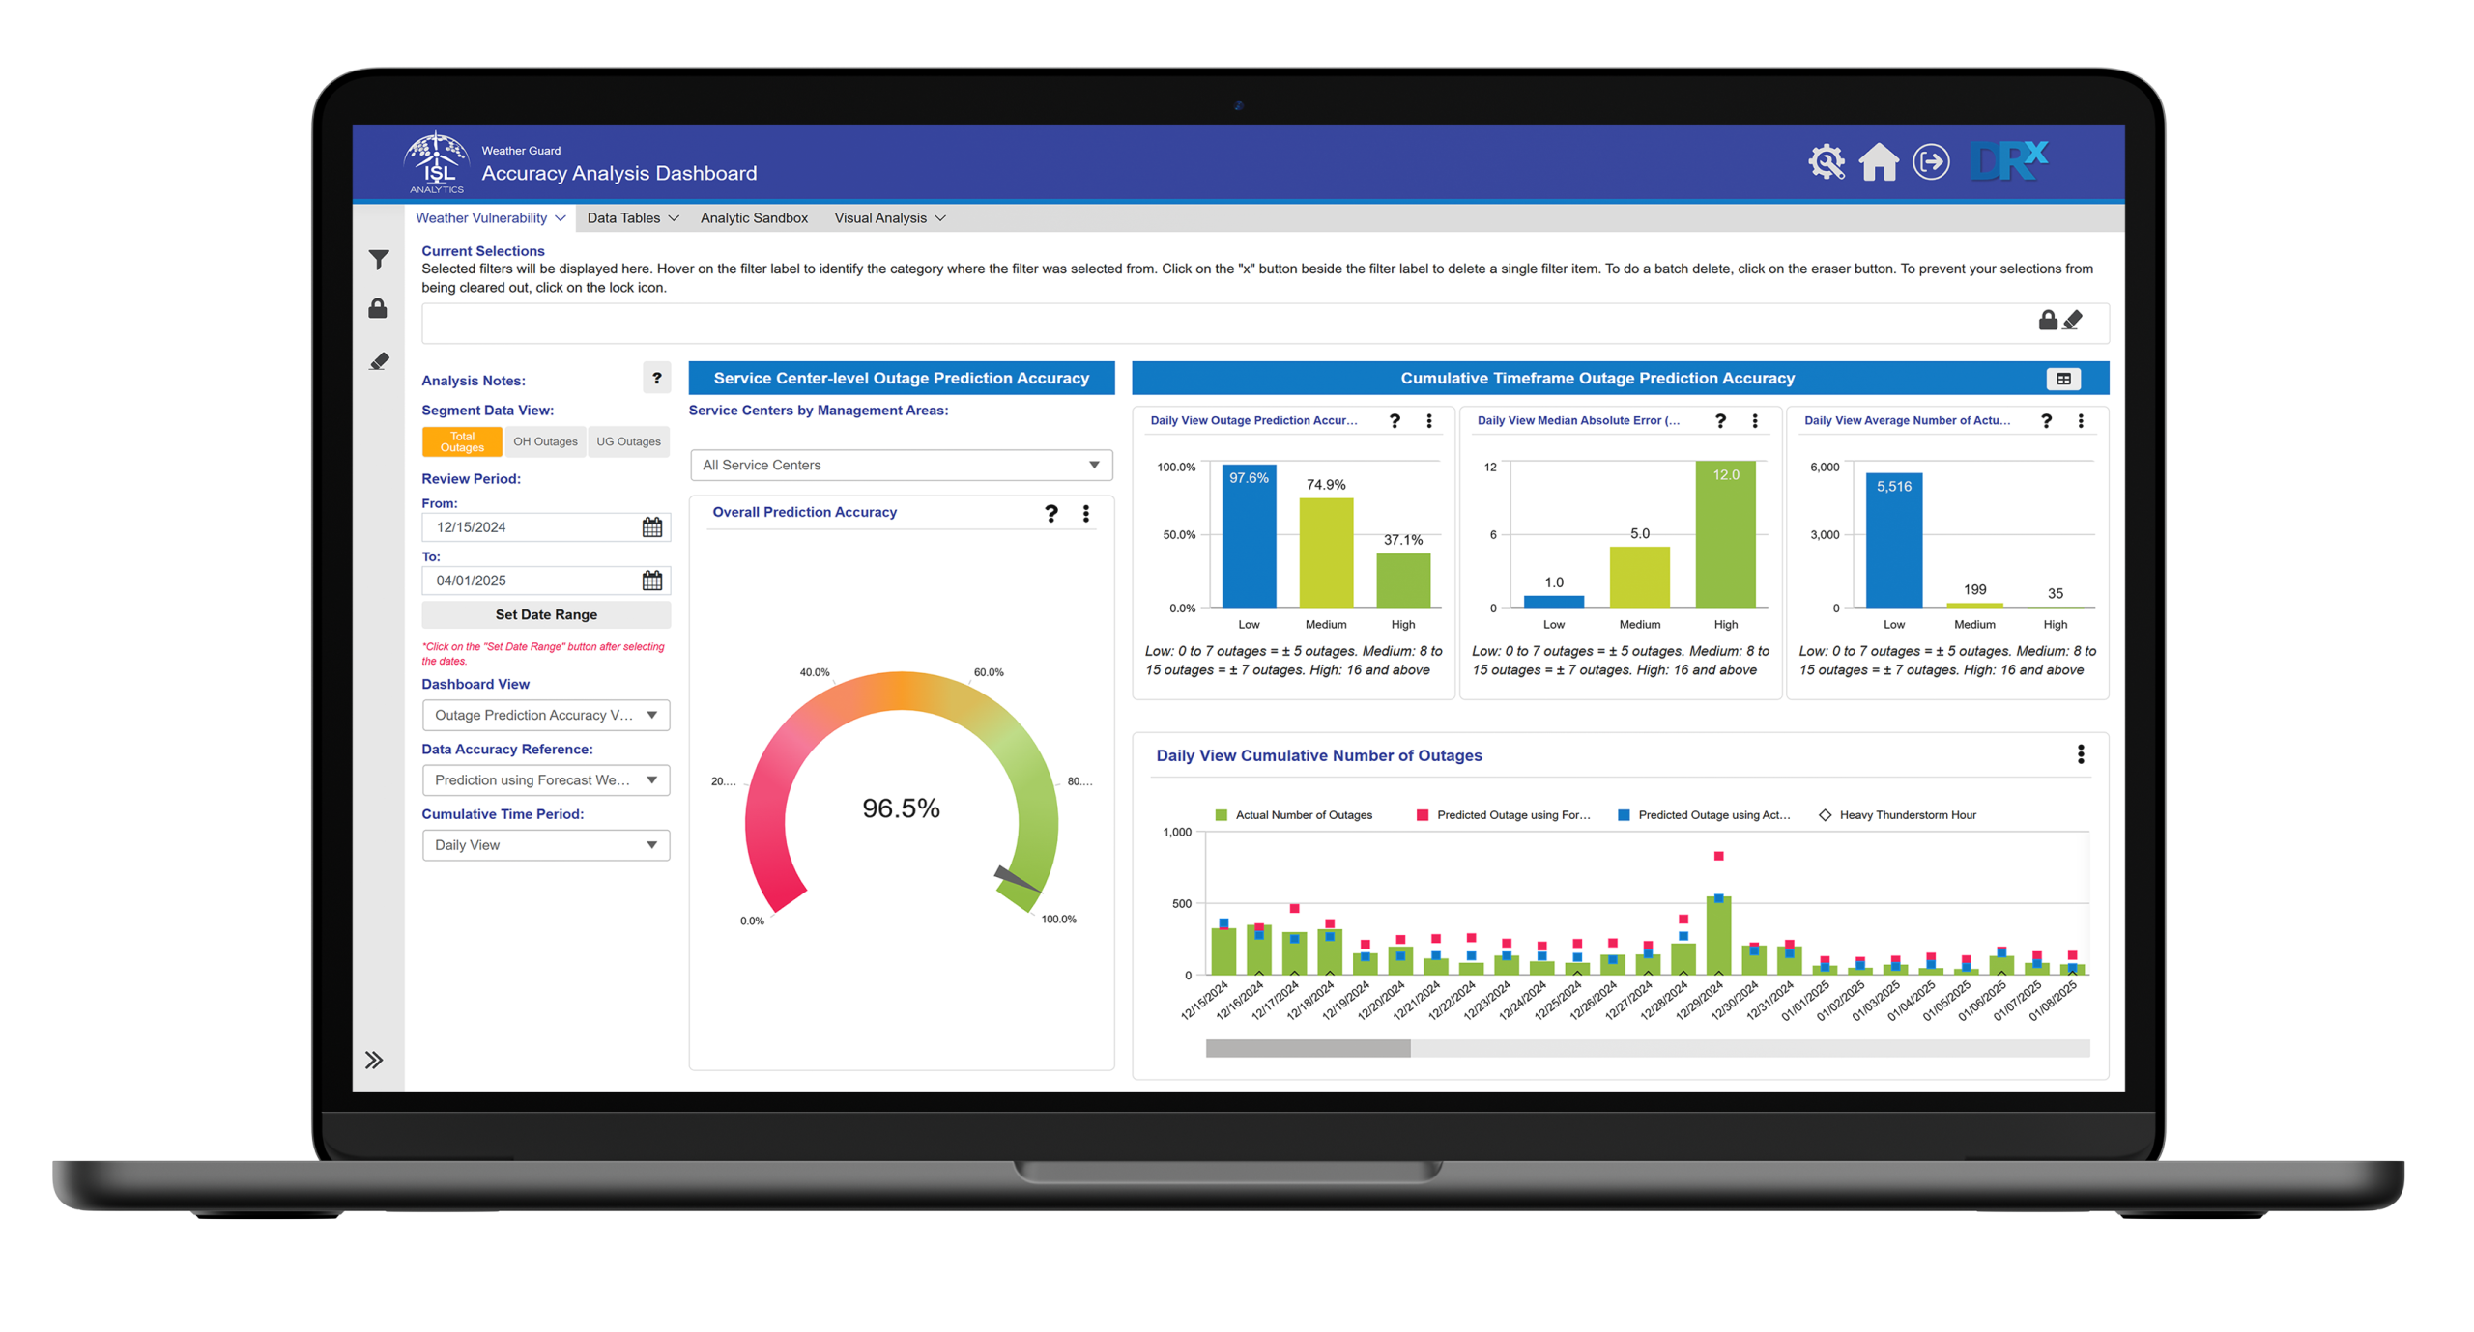Click the sidebar eraser icon
Image resolution: width=2474 pixels, height=1332 pixels.
tap(379, 361)
